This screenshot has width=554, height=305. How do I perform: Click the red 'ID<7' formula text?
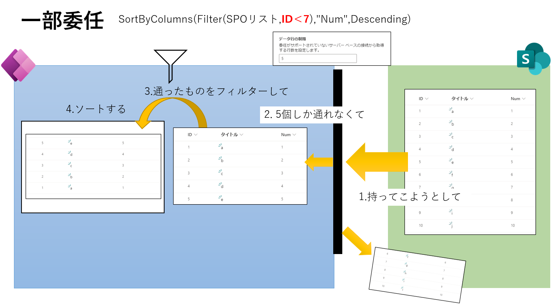(295, 19)
